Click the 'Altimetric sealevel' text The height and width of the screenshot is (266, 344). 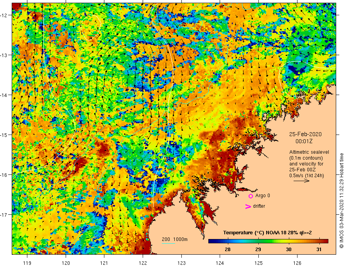[309, 152]
